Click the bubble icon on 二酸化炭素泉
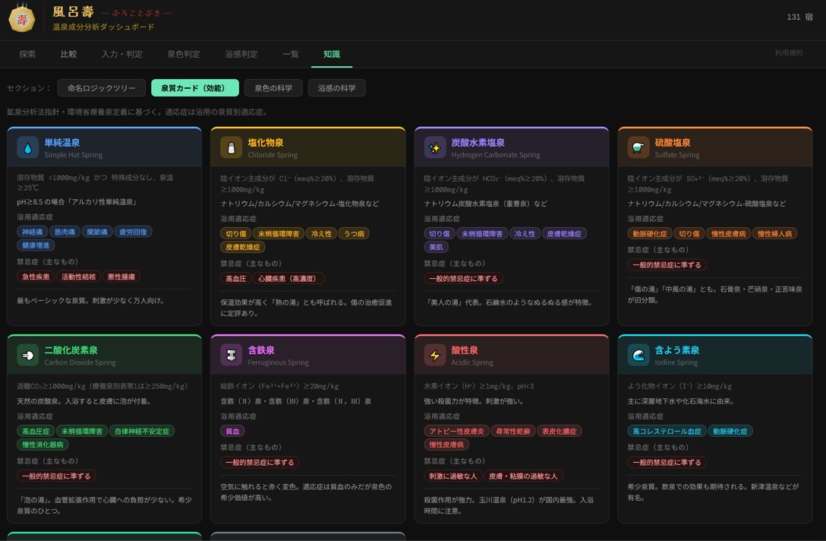The width and height of the screenshot is (826, 541). [28, 356]
